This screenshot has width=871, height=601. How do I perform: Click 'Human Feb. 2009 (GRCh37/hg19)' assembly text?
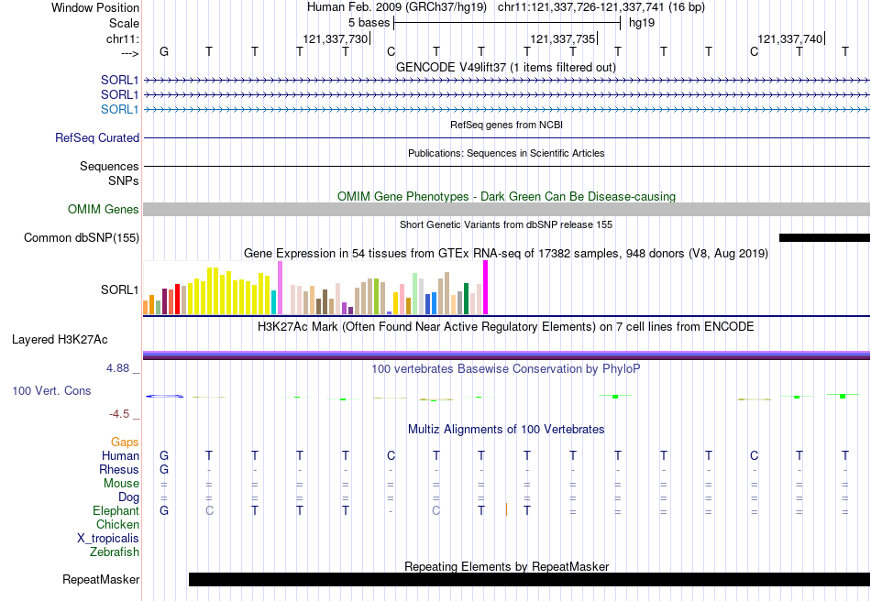coord(397,7)
